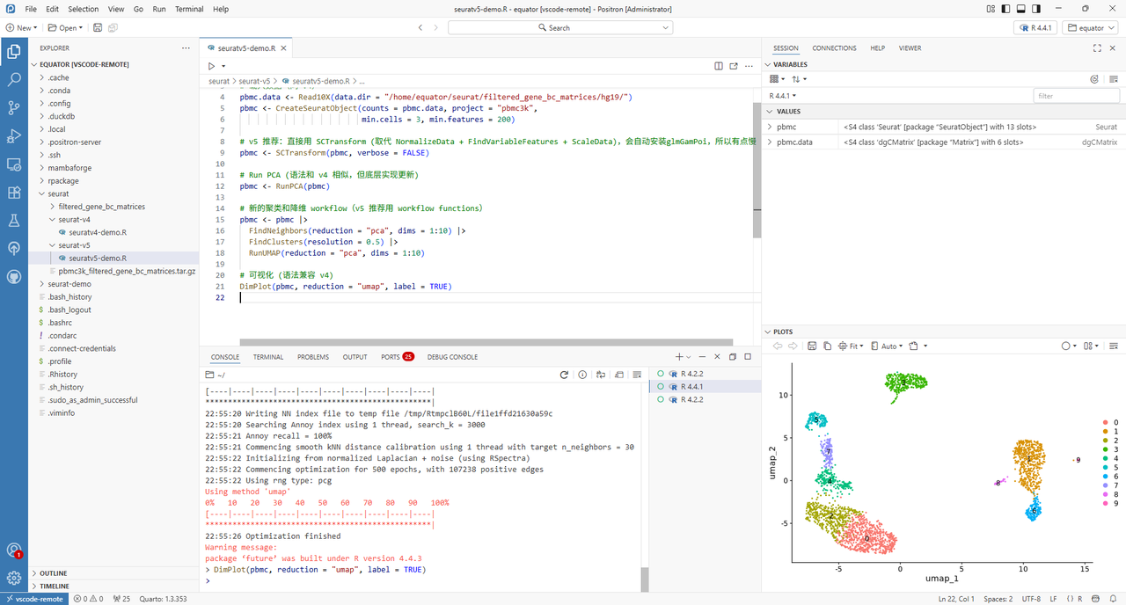Click the vscode-remote status button

point(33,599)
